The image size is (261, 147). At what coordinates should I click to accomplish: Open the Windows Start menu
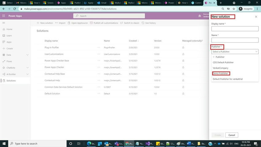point(4,144)
